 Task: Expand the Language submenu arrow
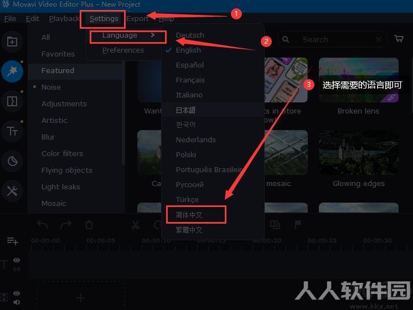(153, 35)
